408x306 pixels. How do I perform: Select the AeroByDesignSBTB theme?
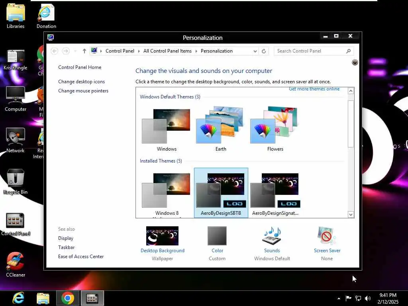pyautogui.click(x=221, y=193)
